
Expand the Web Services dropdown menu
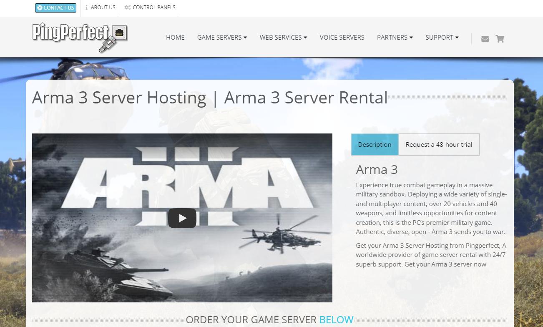[283, 37]
